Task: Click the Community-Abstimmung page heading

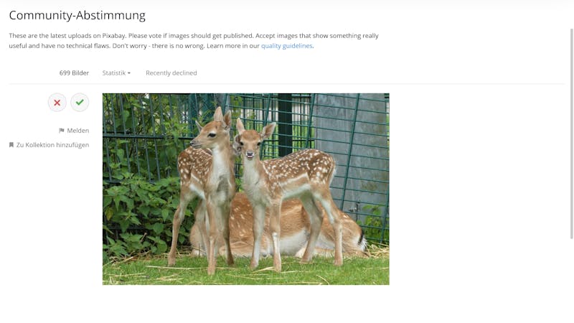Action: pos(77,15)
